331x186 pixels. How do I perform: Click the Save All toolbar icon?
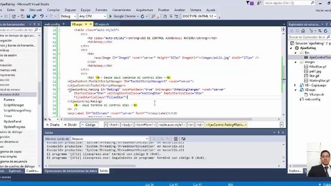pos(34,16)
